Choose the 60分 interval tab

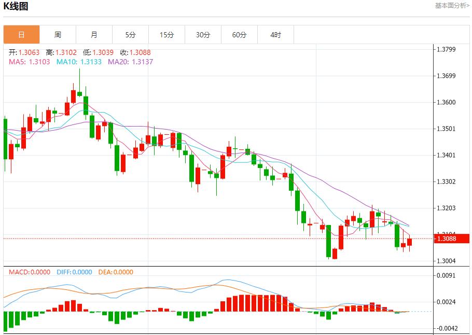239,35
